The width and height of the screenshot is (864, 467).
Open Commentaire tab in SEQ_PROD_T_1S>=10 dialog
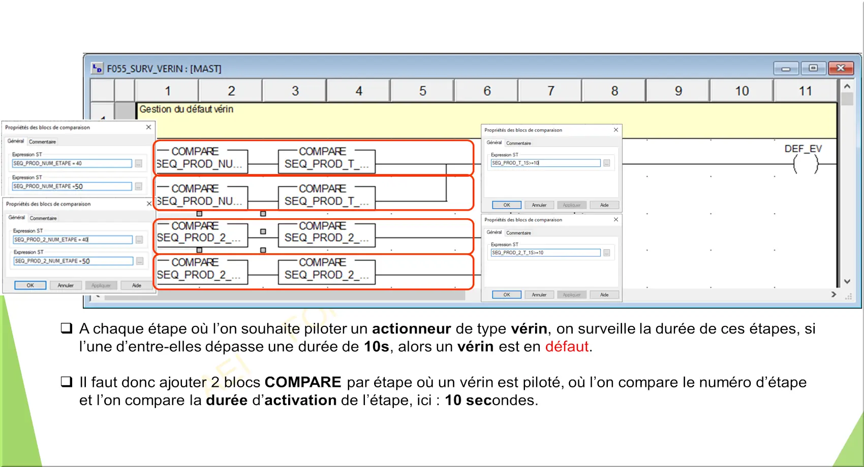pyautogui.click(x=518, y=143)
